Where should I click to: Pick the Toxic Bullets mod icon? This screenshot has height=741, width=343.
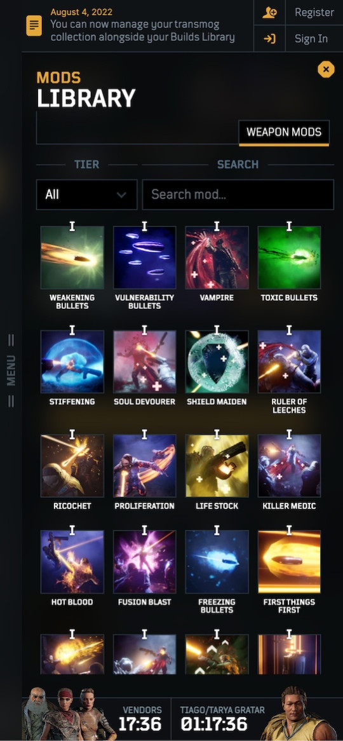click(289, 257)
